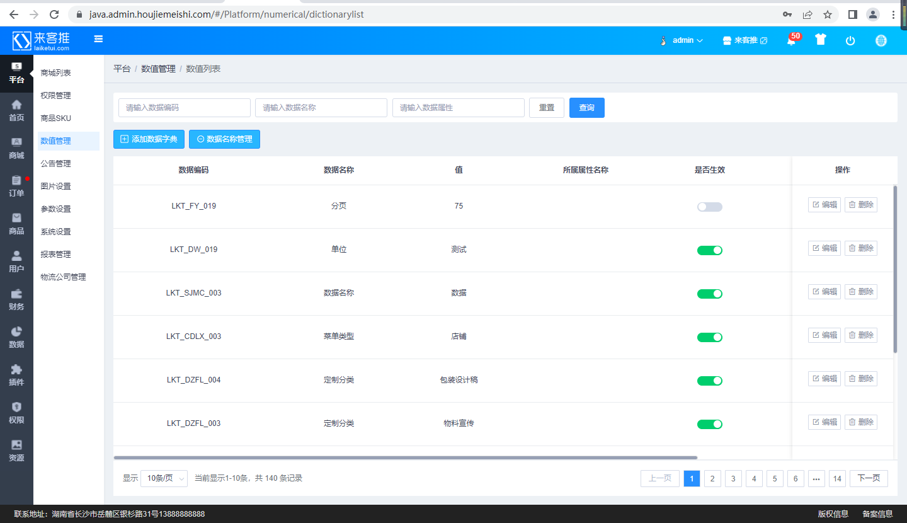Image resolution: width=907 pixels, height=523 pixels.
Task: Edit the LKT_FY_019 row
Action: pyautogui.click(x=824, y=205)
